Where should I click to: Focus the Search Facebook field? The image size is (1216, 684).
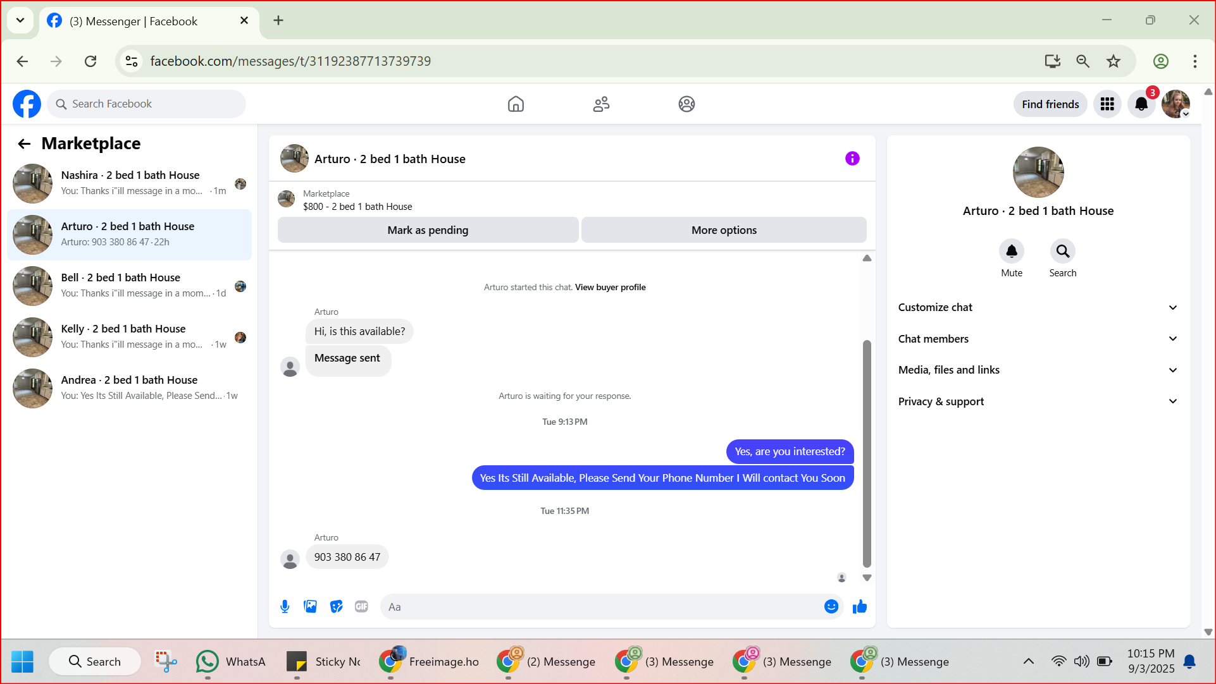pyautogui.click(x=147, y=104)
